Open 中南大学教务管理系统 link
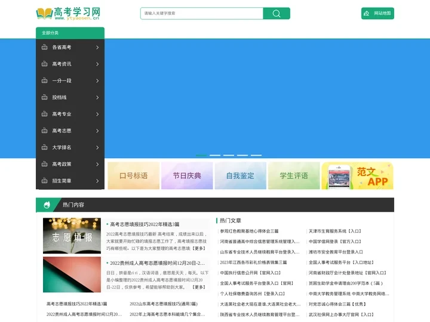 click(349, 293)
